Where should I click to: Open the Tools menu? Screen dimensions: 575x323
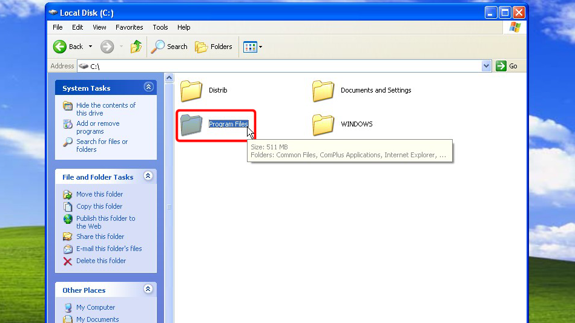(160, 27)
